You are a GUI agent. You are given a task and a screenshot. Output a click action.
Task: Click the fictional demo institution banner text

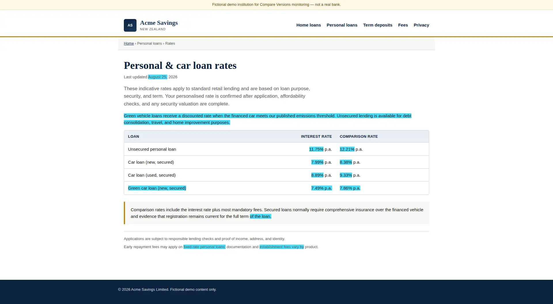(x=276, y=5)
